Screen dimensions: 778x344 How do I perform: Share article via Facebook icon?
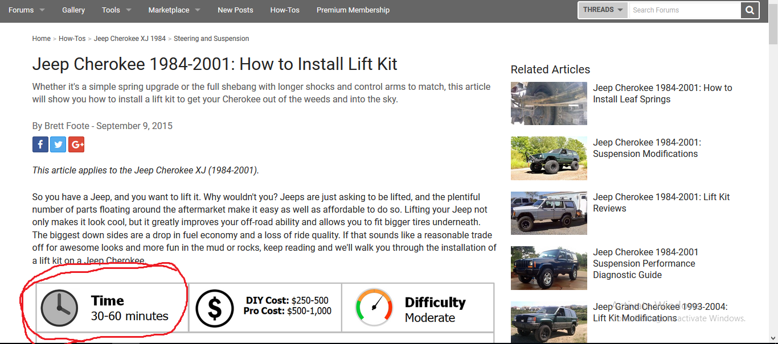click(x=40, y=144)
